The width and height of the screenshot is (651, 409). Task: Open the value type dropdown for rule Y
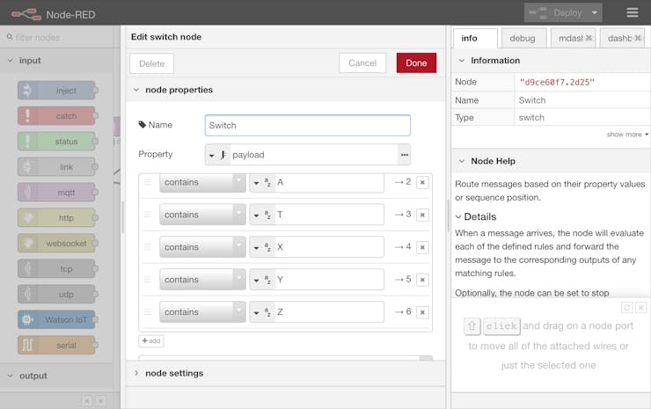pyautogui.click(x=262, y=280)
